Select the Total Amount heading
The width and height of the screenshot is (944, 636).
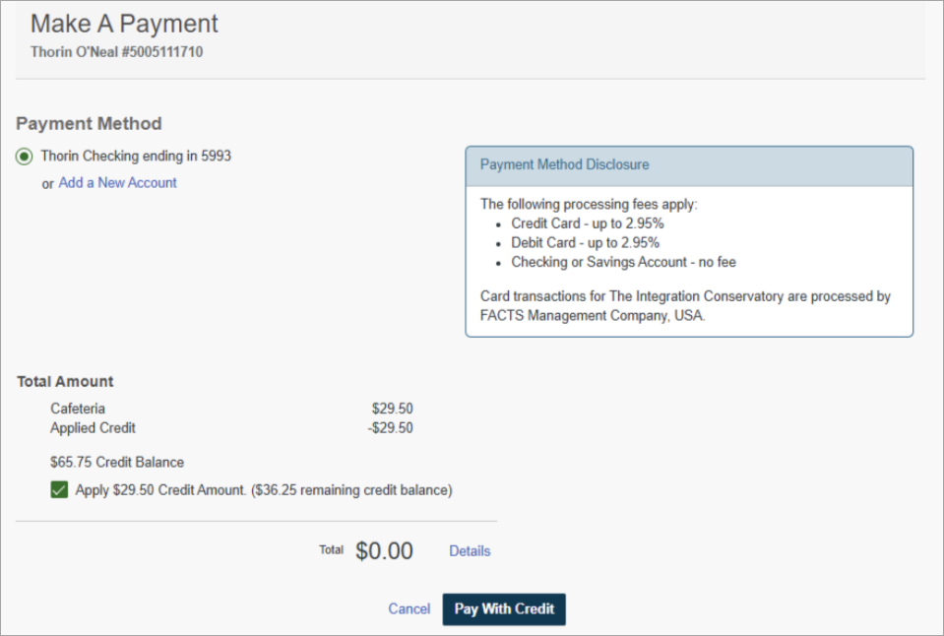coord(65,381)
